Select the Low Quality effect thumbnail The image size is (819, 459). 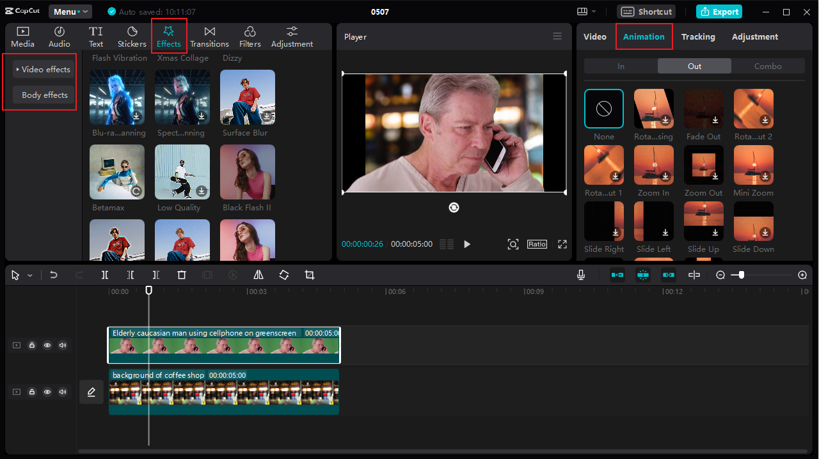tap(182, 172)
